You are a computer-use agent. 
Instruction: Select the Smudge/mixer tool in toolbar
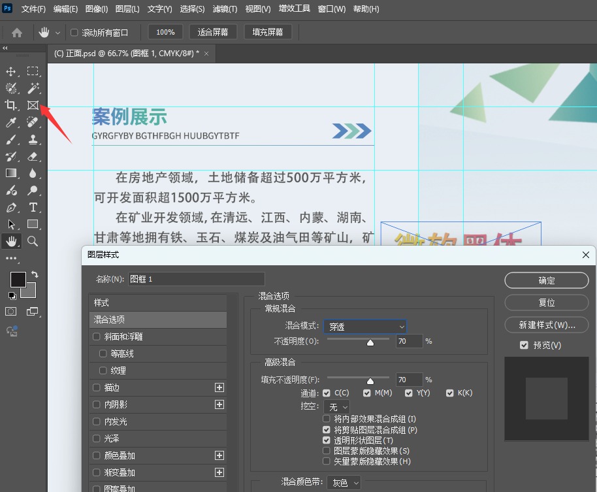click(x=11, y=190)
